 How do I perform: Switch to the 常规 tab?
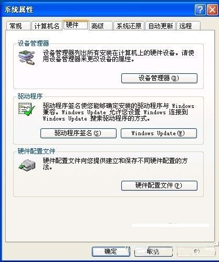click(18, 26)
